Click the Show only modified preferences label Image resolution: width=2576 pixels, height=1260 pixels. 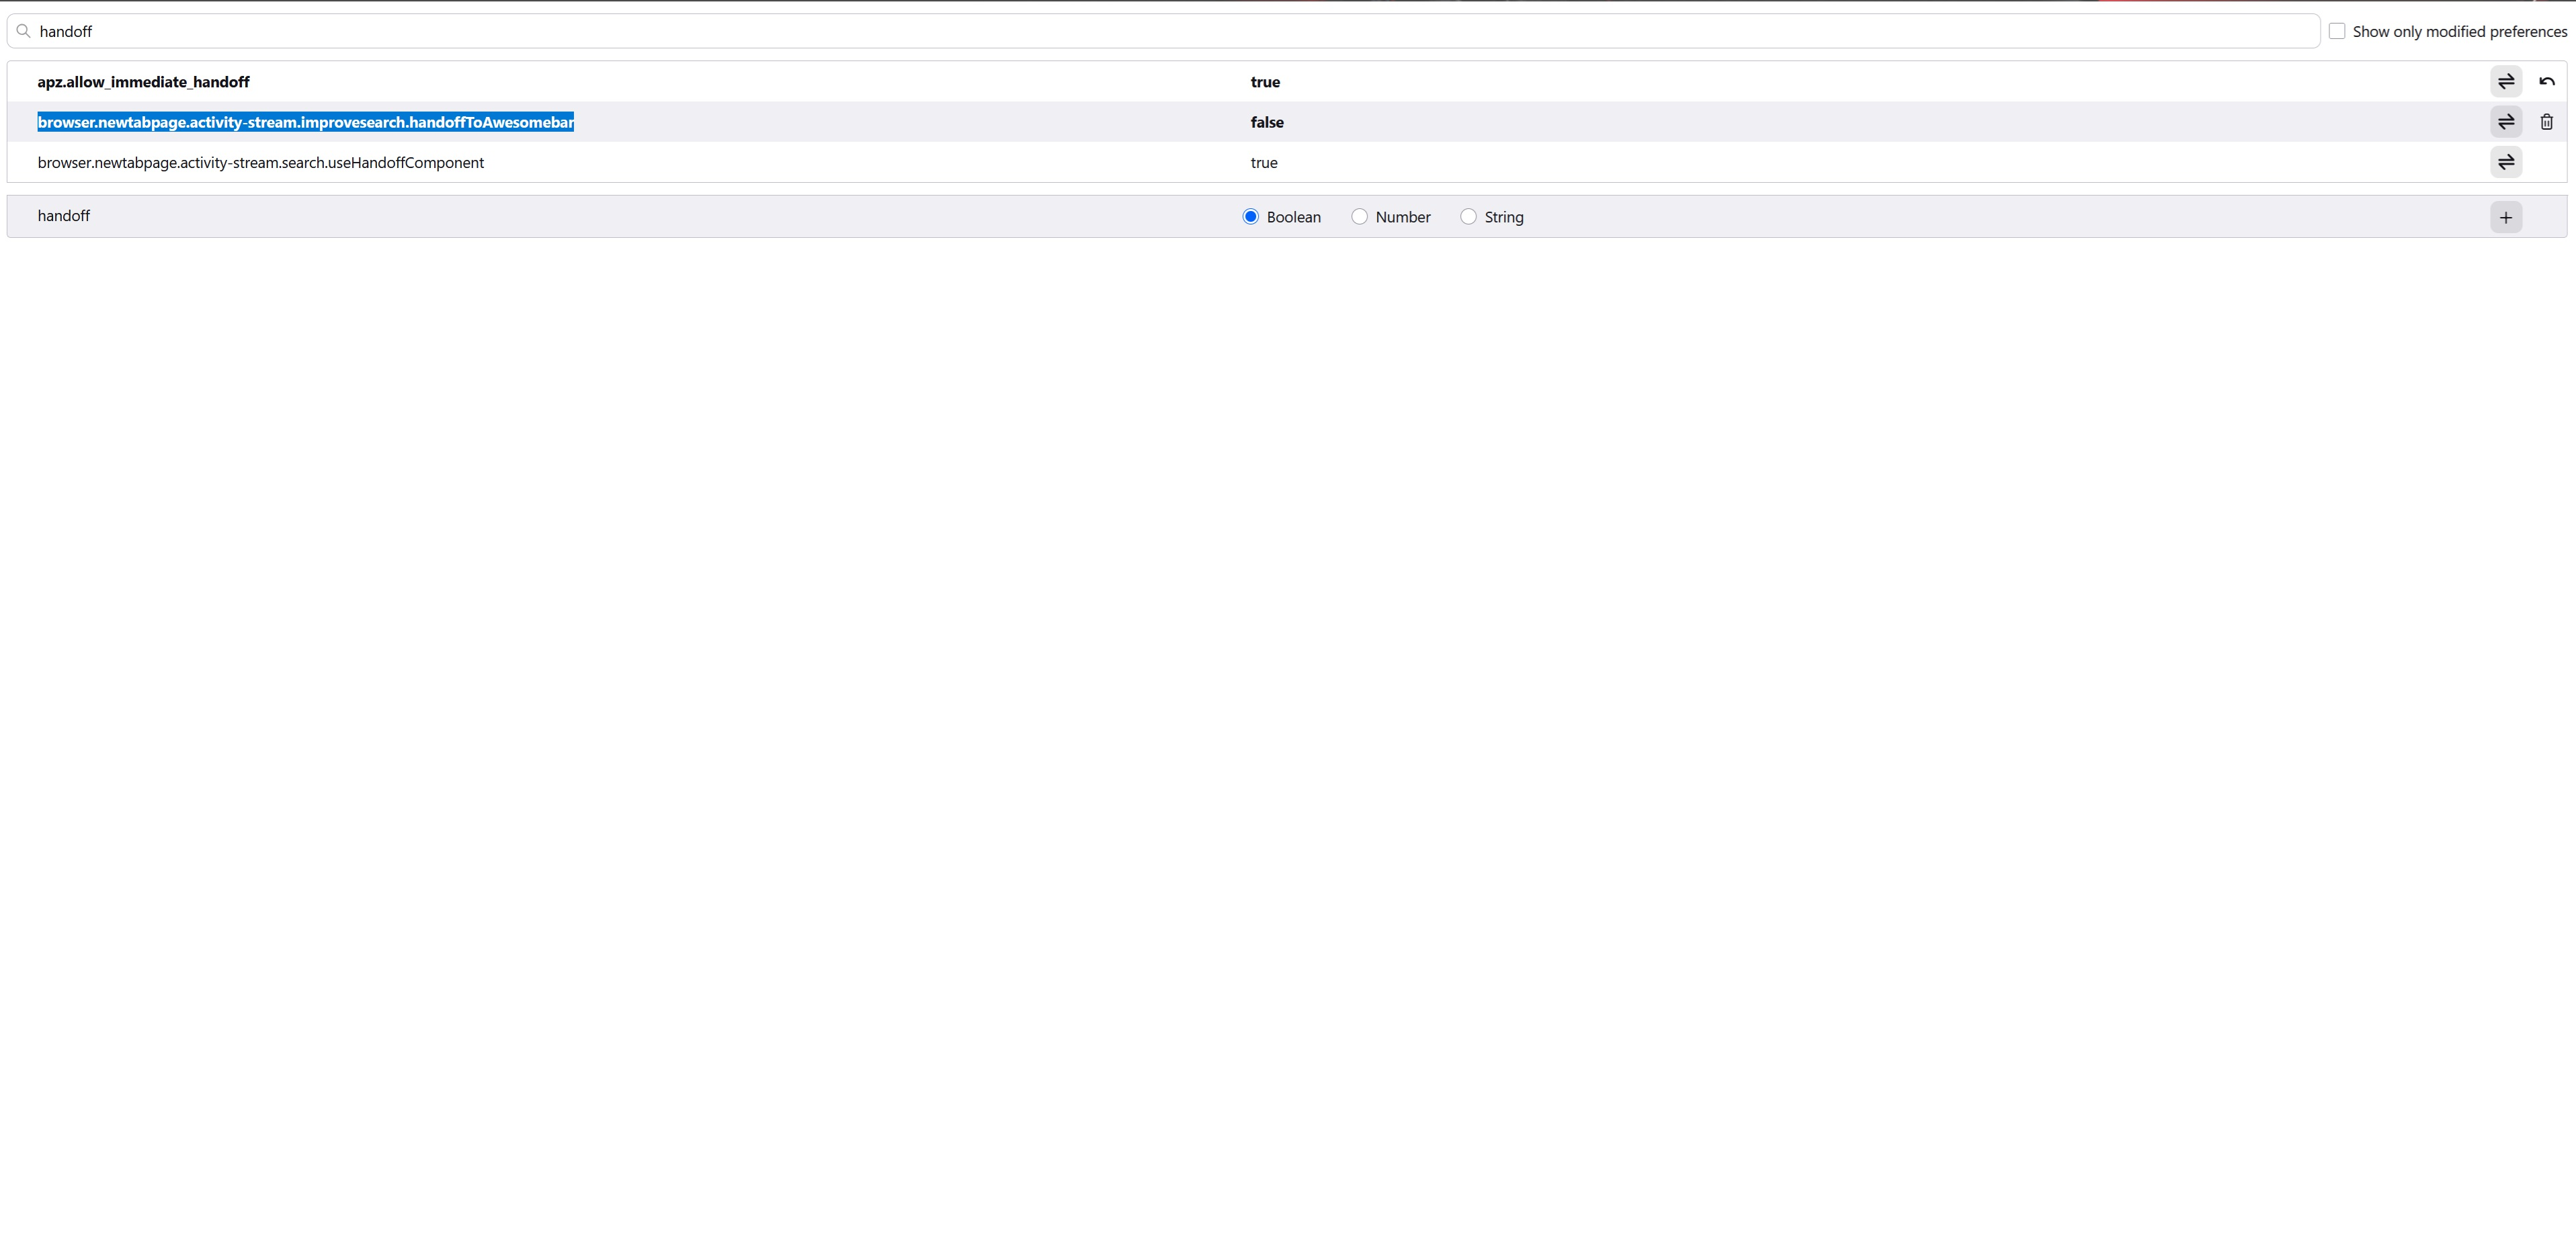tap(2459, 31)
